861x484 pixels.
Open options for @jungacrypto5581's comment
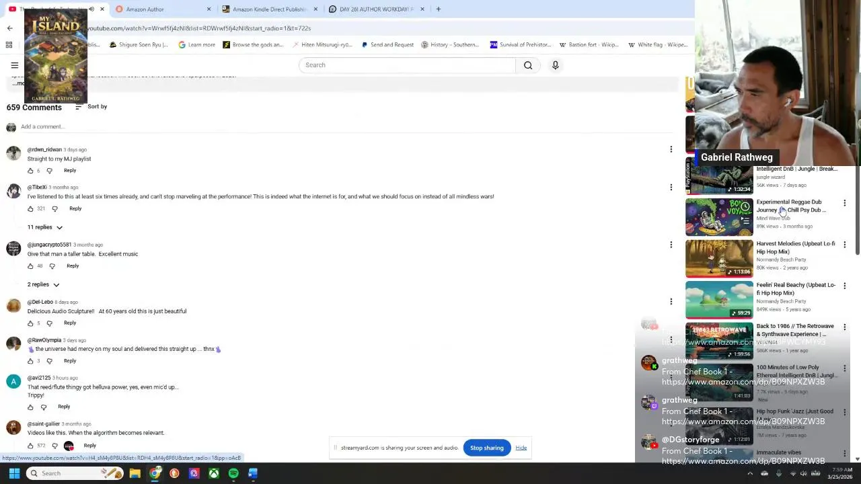pos(671,245)
